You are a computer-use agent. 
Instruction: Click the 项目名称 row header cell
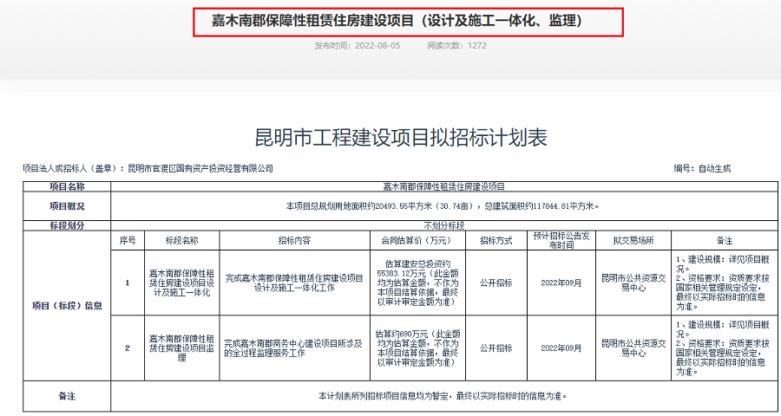[x=67, y=186]
